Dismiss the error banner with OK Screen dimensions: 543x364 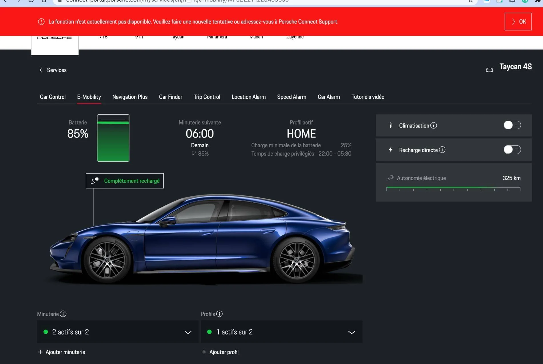pos(518,21)
